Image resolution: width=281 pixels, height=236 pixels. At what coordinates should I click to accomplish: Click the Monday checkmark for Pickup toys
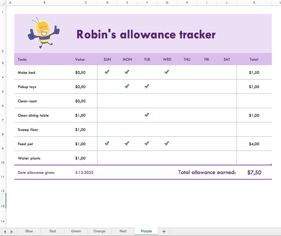point(127,86)
